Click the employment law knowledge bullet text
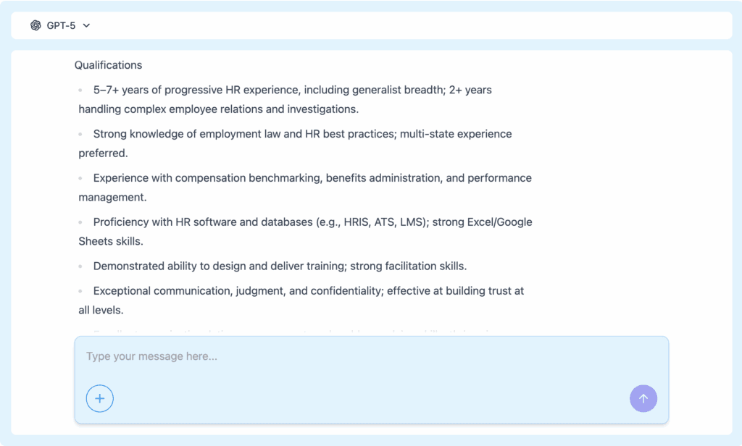The width and height of the screenshot is (742, 446). coord(302,134)
